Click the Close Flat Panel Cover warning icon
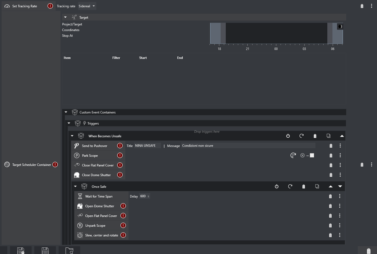The height and width of the screenshot is (254, 377). pyautogui.click(x=120, y=165)
